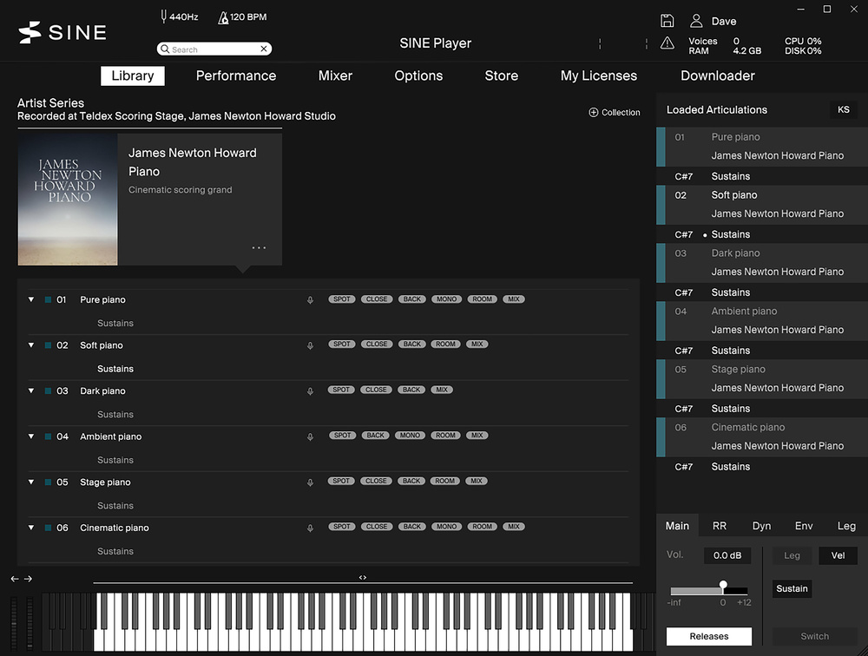This screenshot has width=868, height=656.
Task: Click the metronome 120 BPM icon
Action: point(223,16)
